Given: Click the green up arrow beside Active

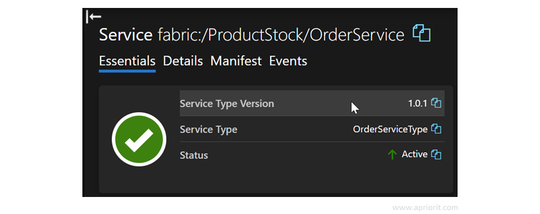Looking at the screenshot, I should click(392, 154).
